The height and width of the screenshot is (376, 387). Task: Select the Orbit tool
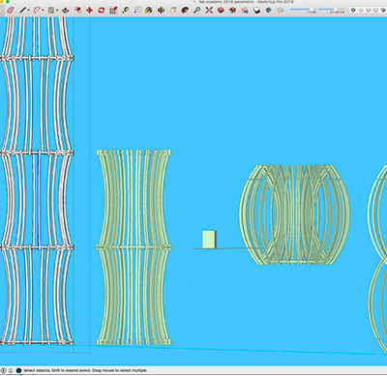coord(161,11)
